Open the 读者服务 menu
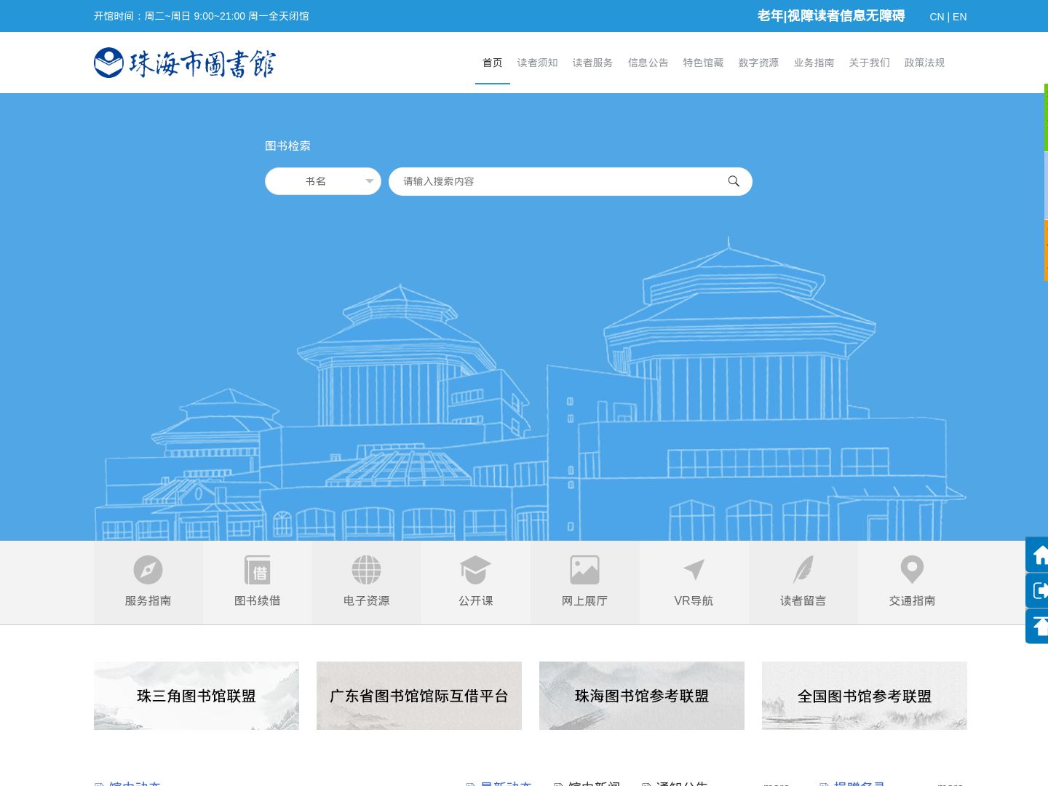This screenshot has height=786, width=1048. (593, 63)
